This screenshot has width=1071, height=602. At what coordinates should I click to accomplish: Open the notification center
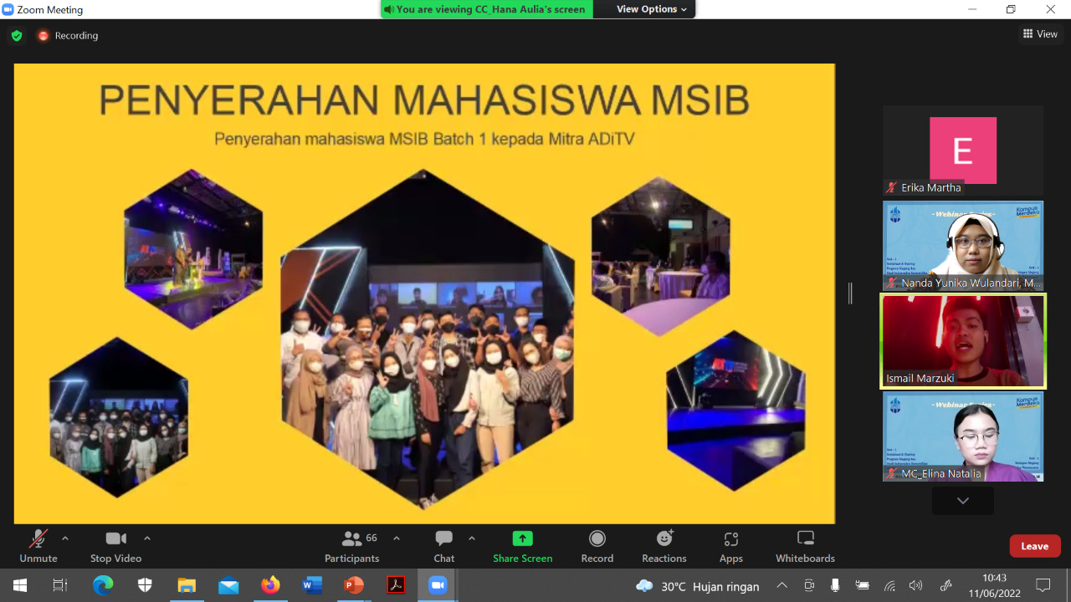(x=1043, y=586)
